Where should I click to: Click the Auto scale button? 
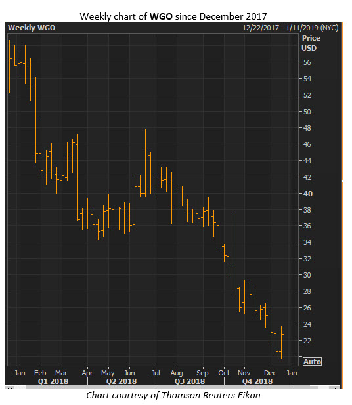(312, 362)
